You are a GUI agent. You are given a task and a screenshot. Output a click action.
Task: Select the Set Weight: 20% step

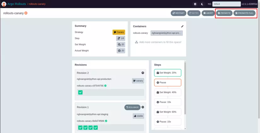[168, 73]
